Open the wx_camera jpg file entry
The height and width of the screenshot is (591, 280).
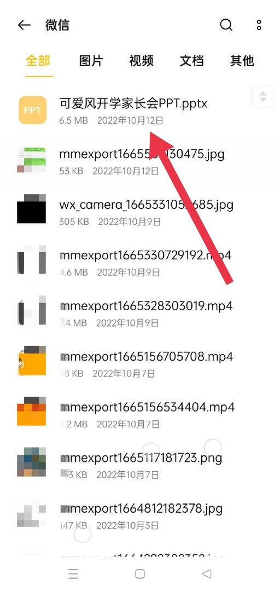(140, 212)
